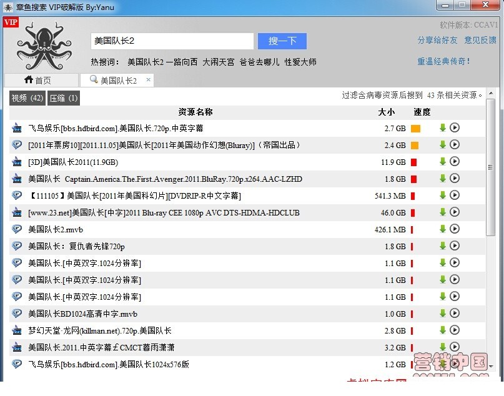Download the 541.3 MB DVDRIP resource

click(443, 195)
